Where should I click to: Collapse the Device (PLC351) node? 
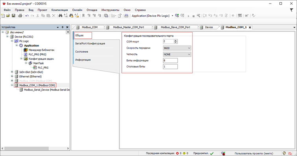(x=7, y=37)
